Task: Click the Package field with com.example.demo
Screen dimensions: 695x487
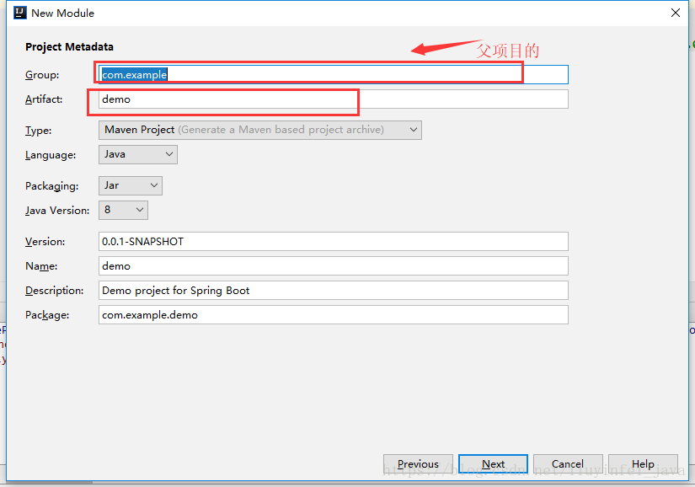Action: (333, 315)
